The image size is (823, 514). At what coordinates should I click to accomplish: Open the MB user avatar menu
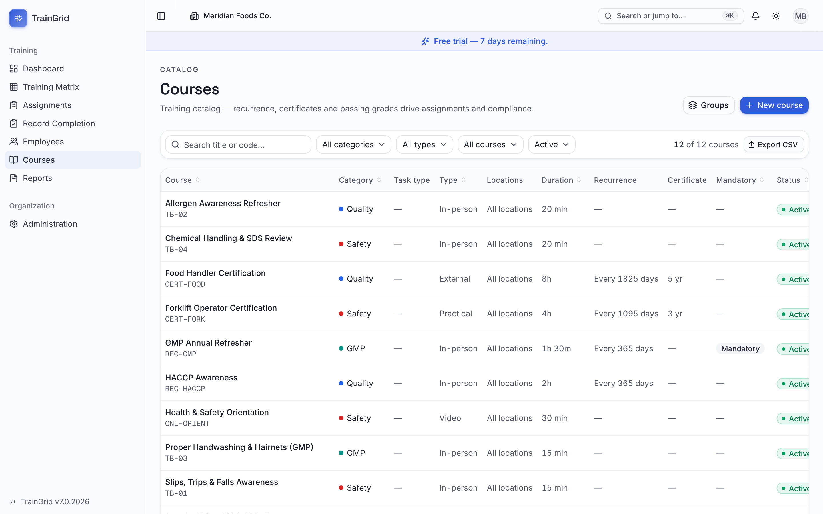[800, 16]
